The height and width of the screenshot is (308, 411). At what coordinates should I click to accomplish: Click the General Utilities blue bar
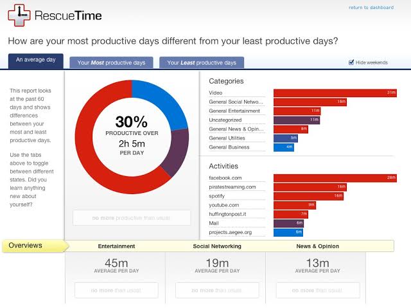[x=285, y=138]
